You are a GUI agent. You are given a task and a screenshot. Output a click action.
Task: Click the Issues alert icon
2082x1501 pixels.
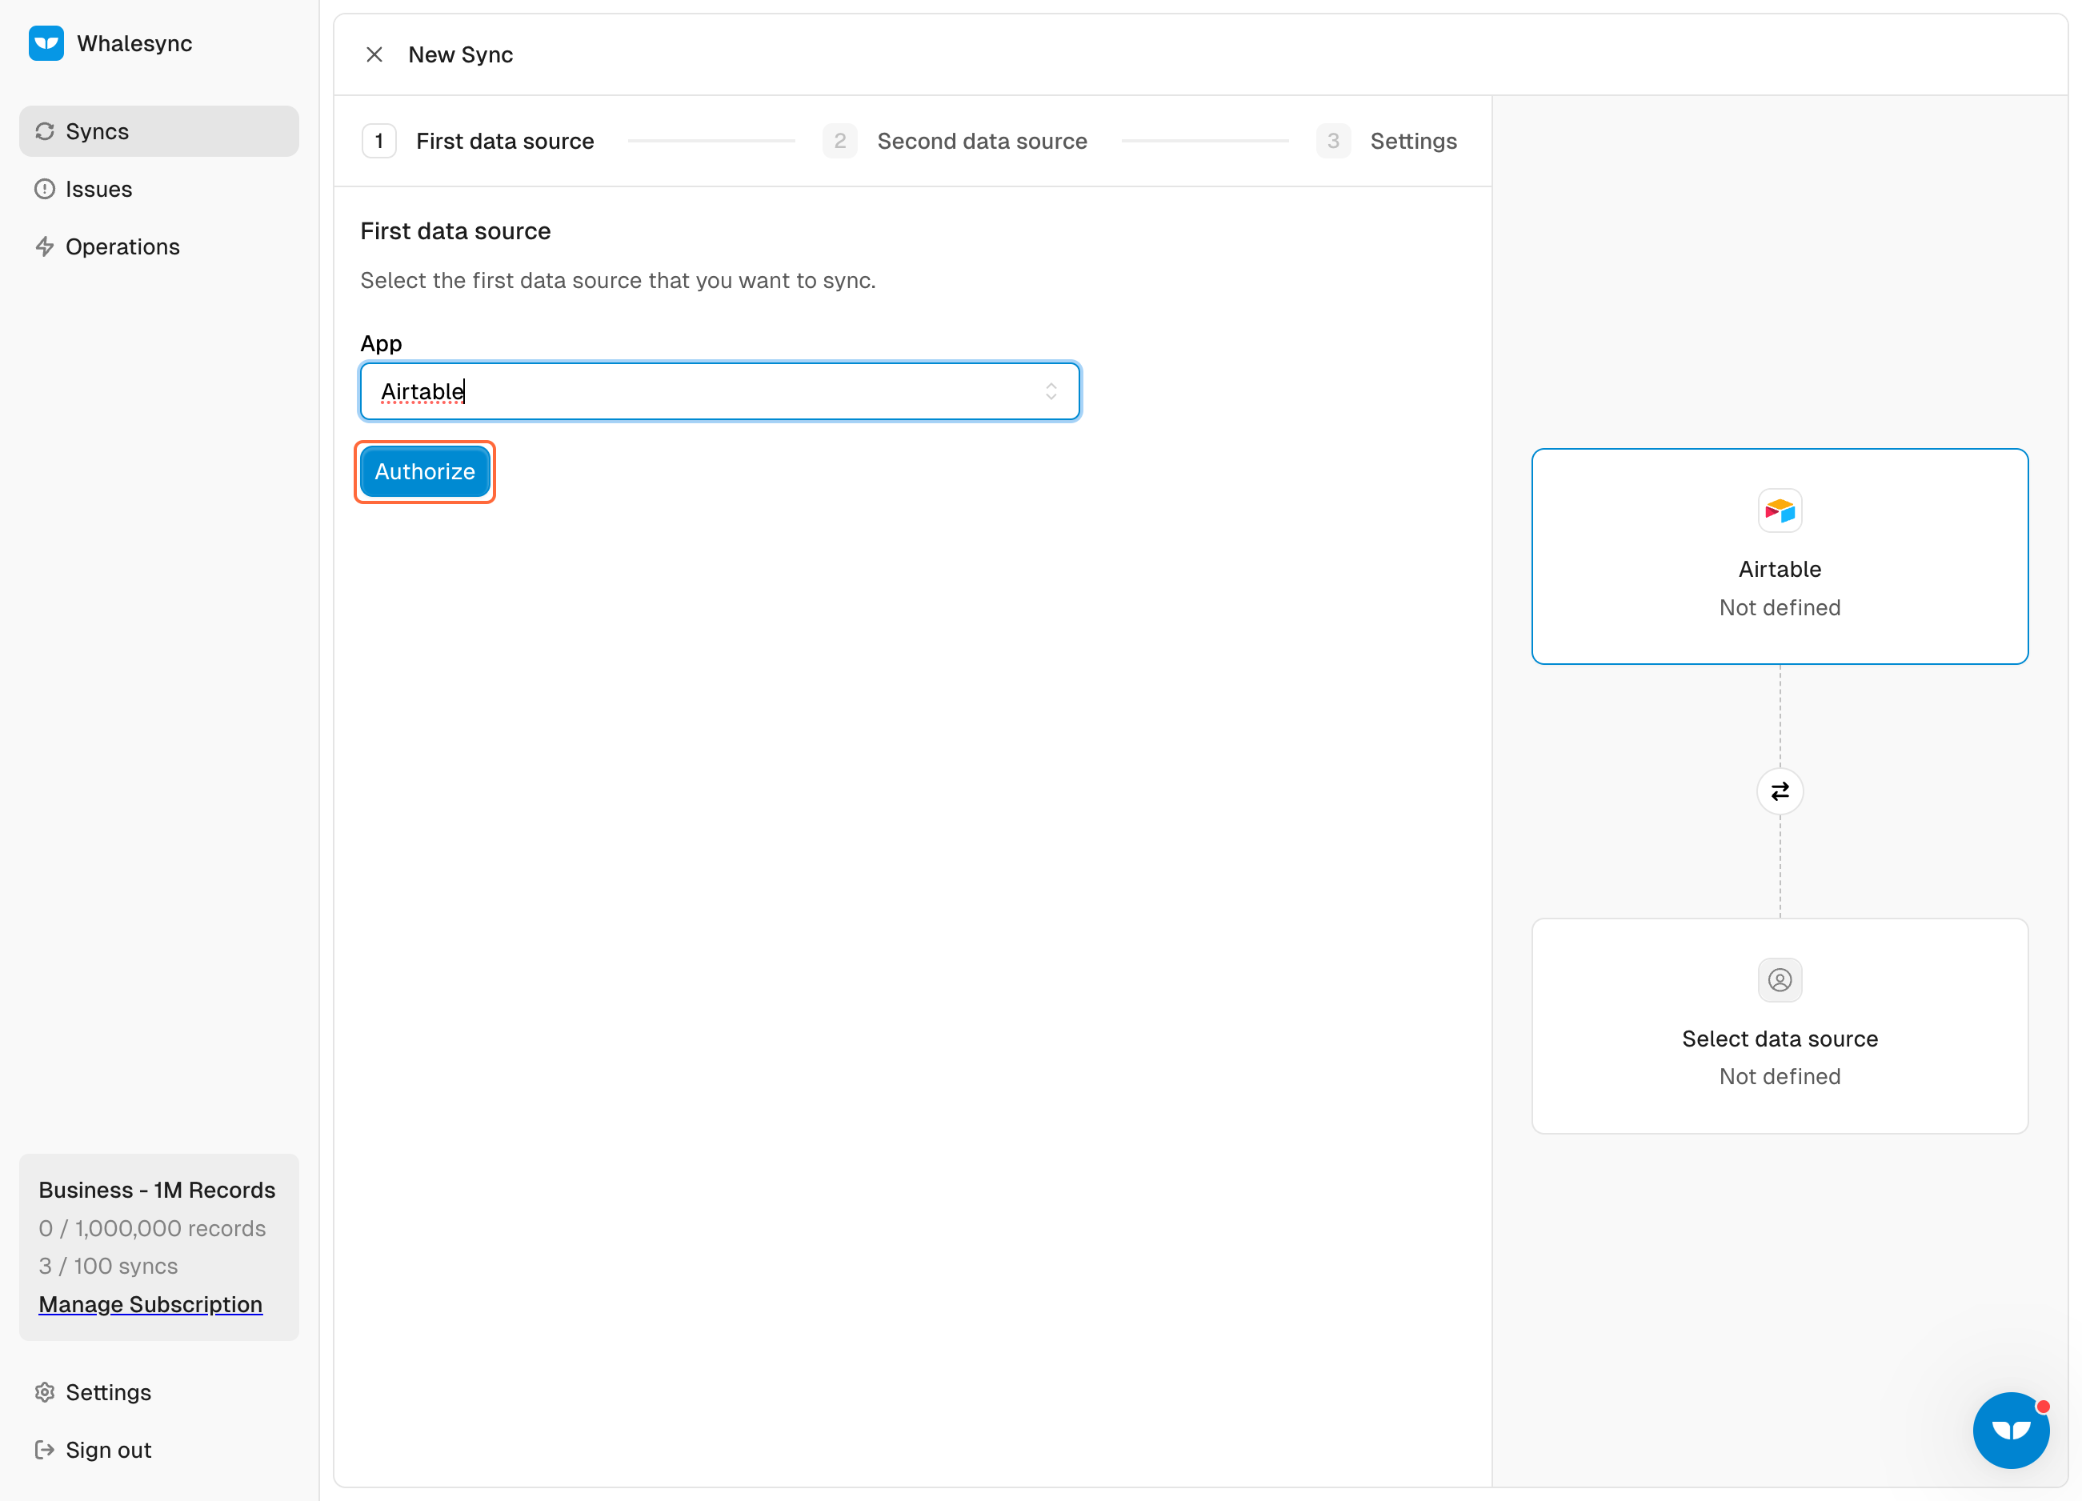point(45,189)
